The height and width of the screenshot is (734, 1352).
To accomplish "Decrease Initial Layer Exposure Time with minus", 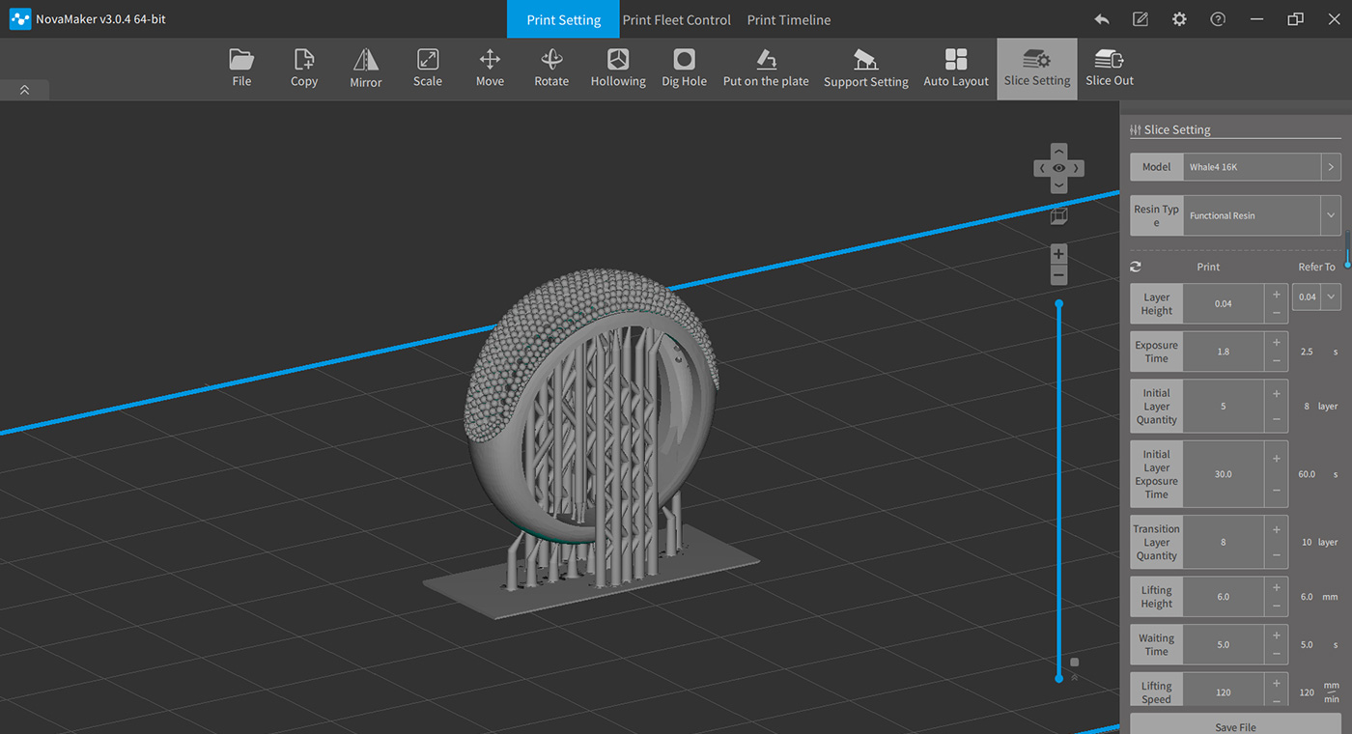I will [1277, 491].
